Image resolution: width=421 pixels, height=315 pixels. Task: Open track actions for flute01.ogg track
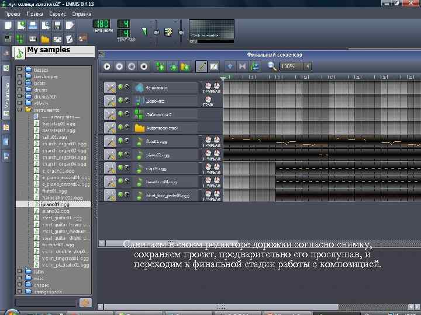(x=110, y=141)
